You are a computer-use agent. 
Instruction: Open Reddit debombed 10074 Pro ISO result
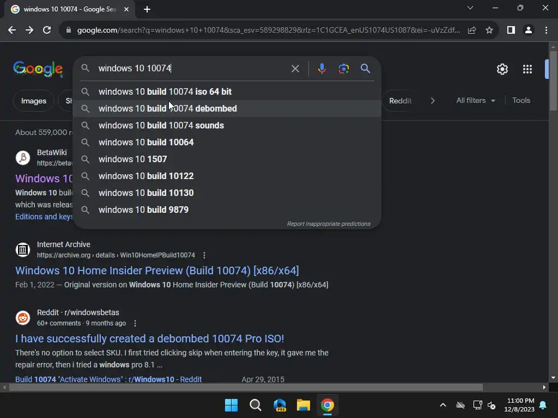[x=149, y=339]
